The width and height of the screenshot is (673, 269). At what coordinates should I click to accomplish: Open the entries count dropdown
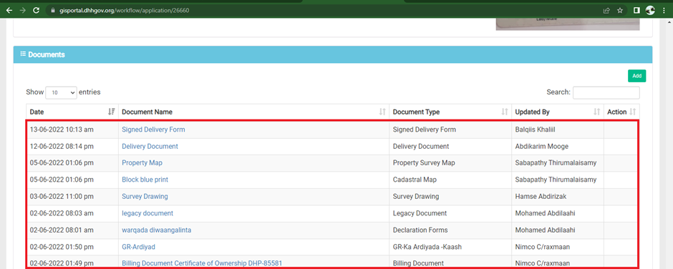tap(61, 92)
